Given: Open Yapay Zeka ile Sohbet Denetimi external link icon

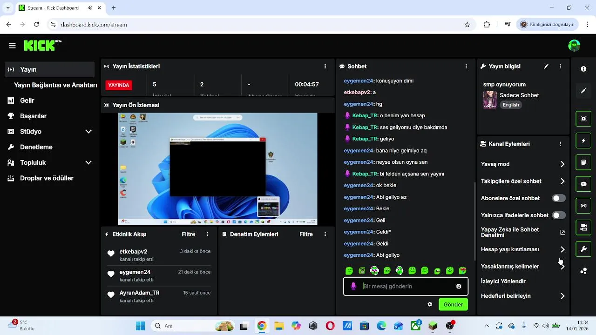Looking at the screenshot, I should point(562,232).
